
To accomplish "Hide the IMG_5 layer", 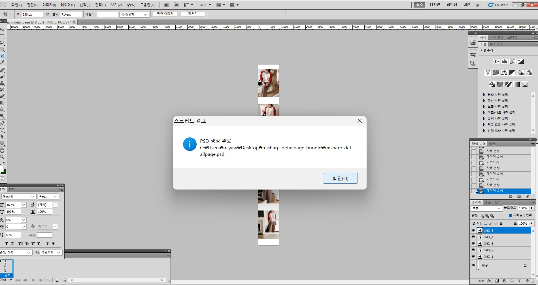I will [473, 230].
